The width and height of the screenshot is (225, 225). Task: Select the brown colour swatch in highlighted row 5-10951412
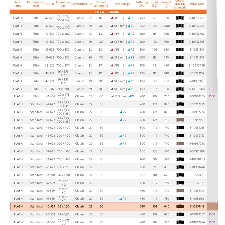tap(180, 206)
